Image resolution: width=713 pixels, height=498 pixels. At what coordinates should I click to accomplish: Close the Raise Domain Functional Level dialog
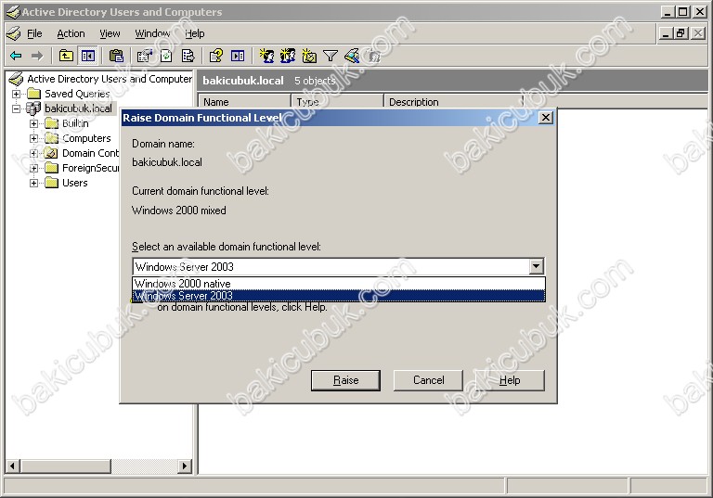click(546, 118)
